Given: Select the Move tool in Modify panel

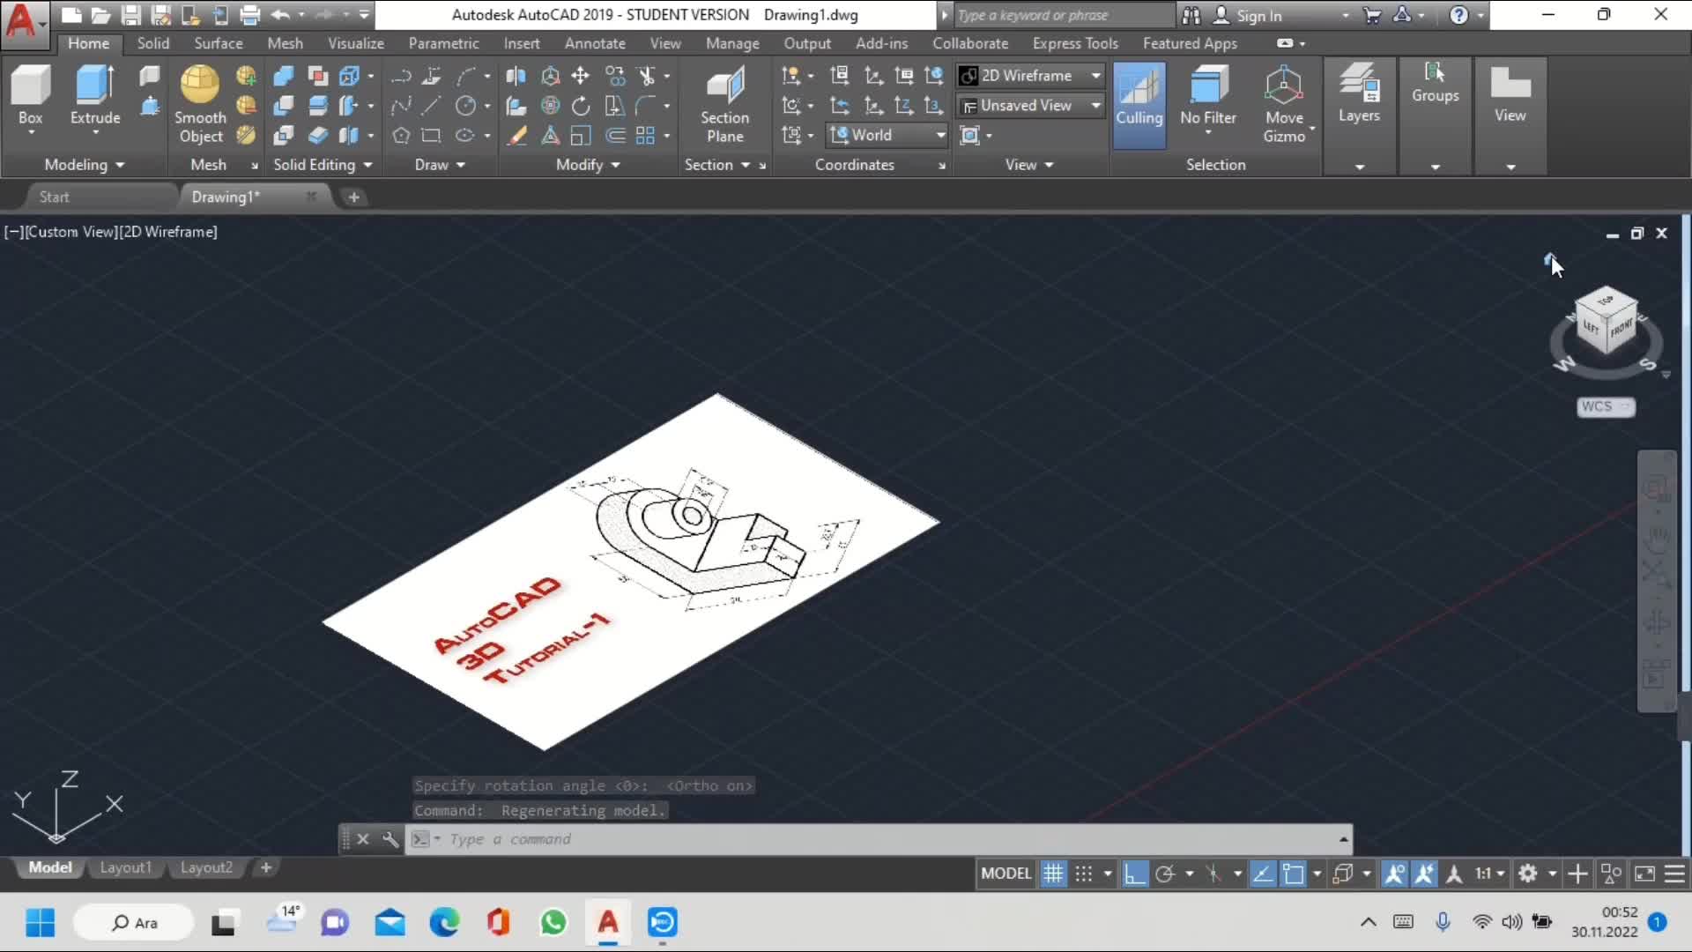Looking at the screenshot, I should pos(580,76).
